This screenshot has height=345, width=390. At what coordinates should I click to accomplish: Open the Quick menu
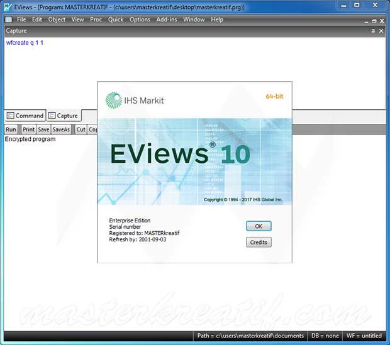[116, 19]
